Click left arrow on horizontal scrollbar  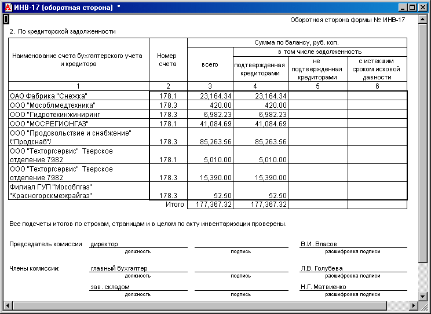pos(8,305)
